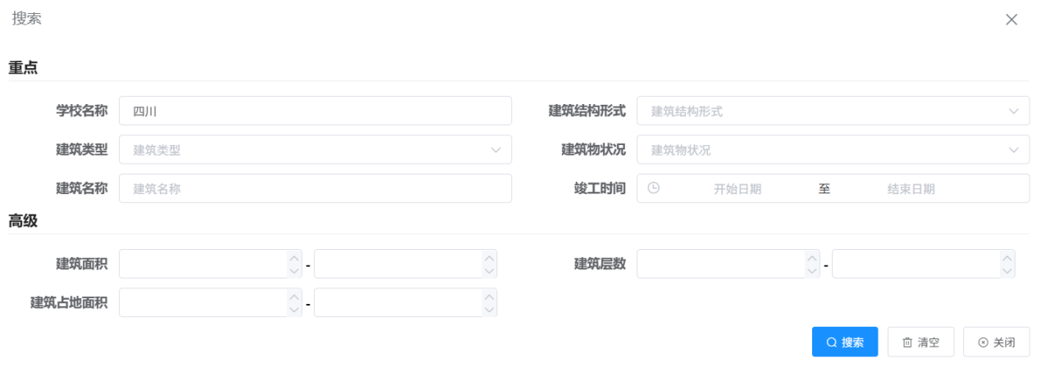
Task: Open the 建筑类型 dropdown list
Action: coord(495,150)
